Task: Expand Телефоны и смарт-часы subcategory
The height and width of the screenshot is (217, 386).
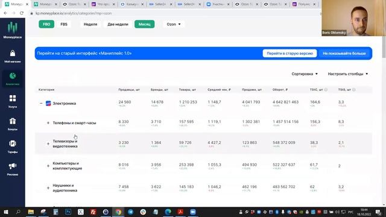Action: click(x=48, y=123)
